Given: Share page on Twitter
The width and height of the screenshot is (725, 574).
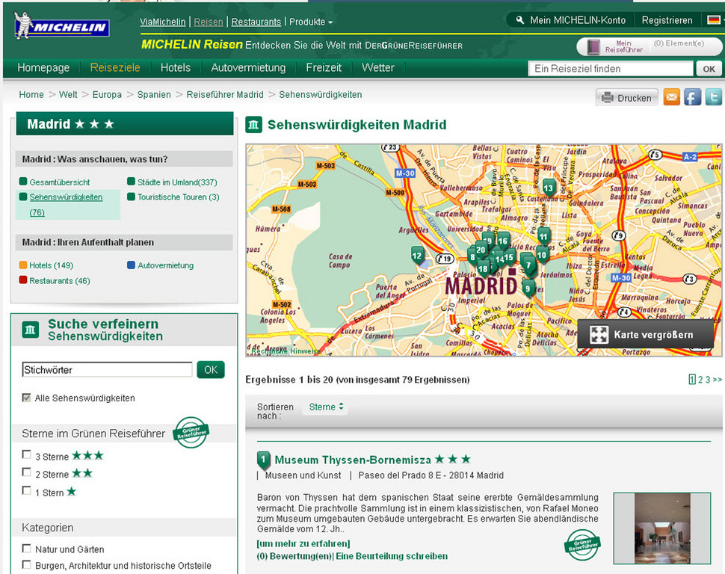Looking at the screenshot, I should (x=713, y=97).
